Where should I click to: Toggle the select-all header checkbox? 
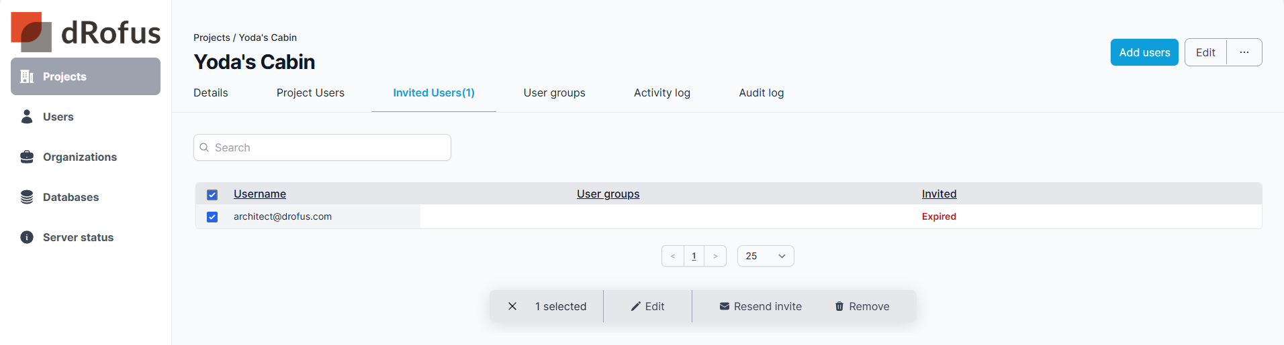212,195
